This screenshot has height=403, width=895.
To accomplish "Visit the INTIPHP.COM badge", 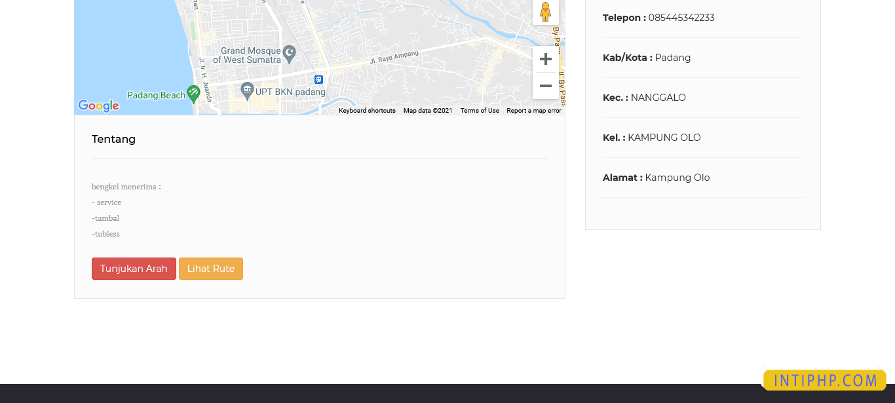I will [x=824, y=379].
